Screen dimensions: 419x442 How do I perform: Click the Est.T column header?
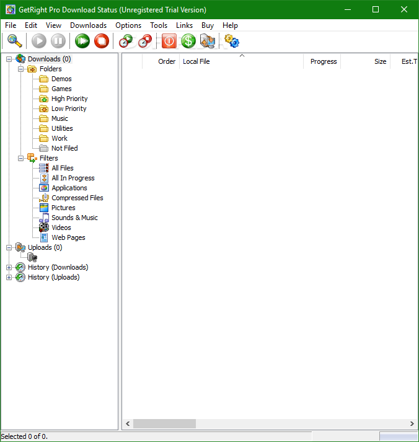point(404,61)
